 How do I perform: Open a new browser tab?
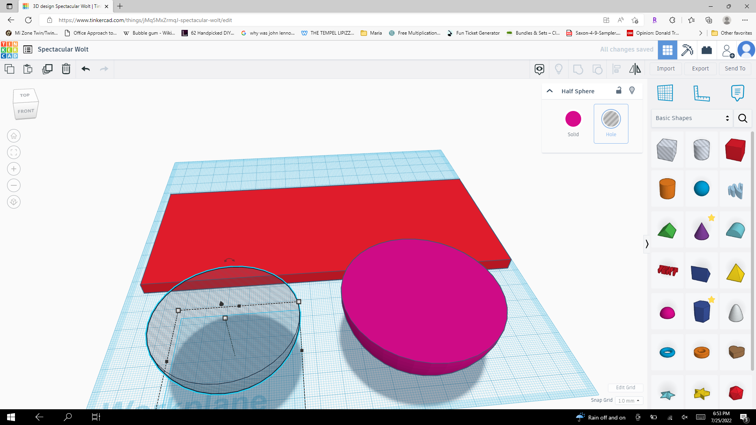(120, 6)
